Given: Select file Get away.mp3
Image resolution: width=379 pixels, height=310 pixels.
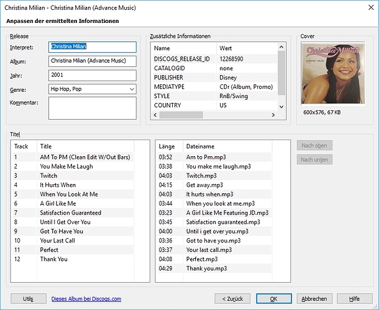Looking at the screenshot, I should coord(204,185).
